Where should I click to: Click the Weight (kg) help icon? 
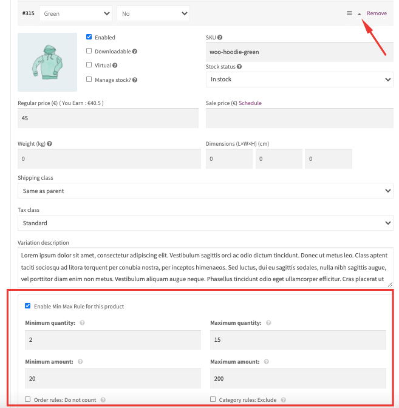49,144
